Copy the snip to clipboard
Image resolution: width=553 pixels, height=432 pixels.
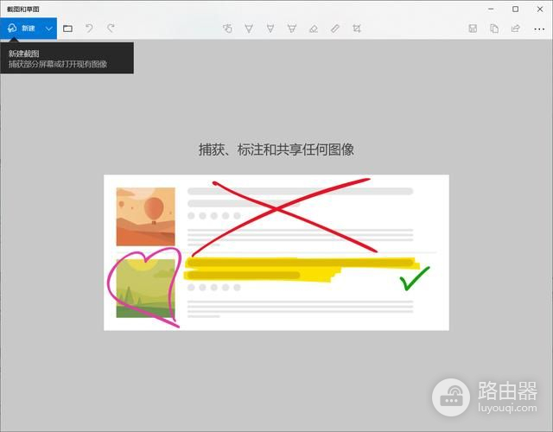pyautogui.click(x=494, y=29)
